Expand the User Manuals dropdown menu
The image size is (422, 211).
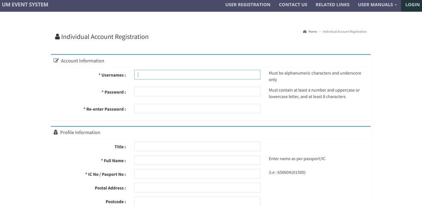click(377, 5)
